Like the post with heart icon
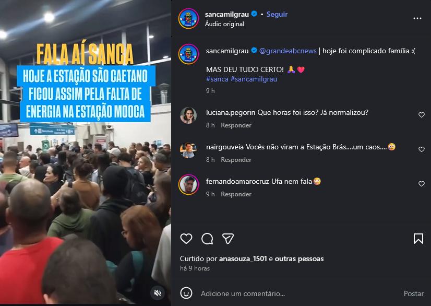This screenshot has width=431, height=306. click(186, 239)
